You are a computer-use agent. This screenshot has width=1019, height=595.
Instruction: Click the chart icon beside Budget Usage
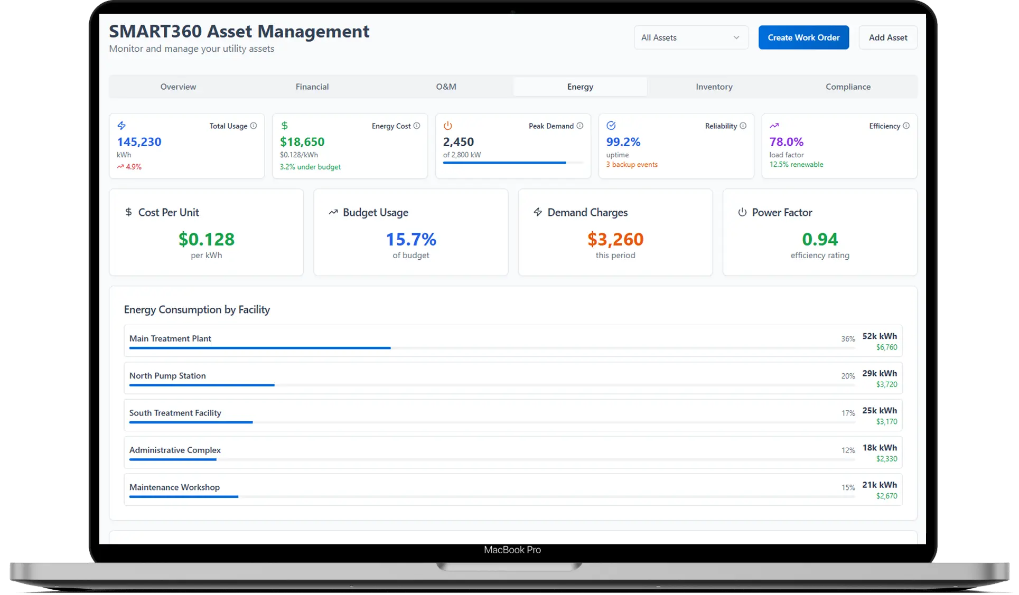pos(333,212)
